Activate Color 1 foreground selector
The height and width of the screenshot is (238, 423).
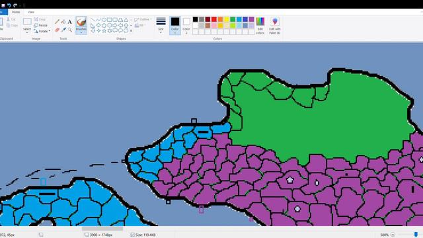coord(174,26)
